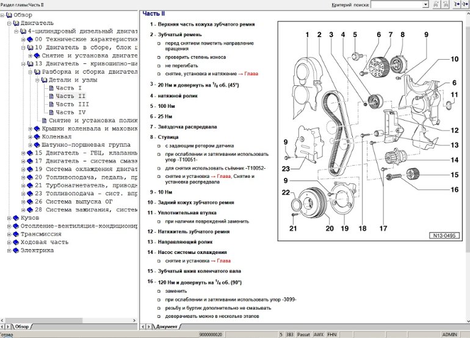Collapse the 4-цилиндровый дизельный двигатель node
Image resolution: width=470 pixels, height=338 pixels.
point(16,32)
